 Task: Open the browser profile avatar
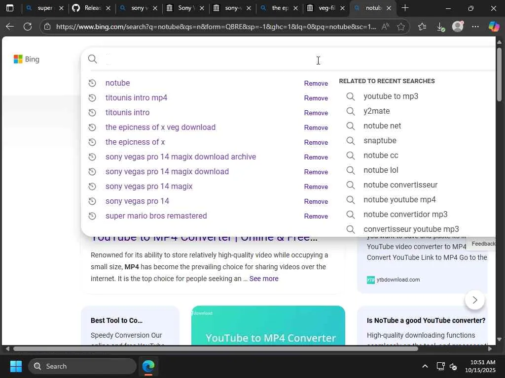coord(458,27)
